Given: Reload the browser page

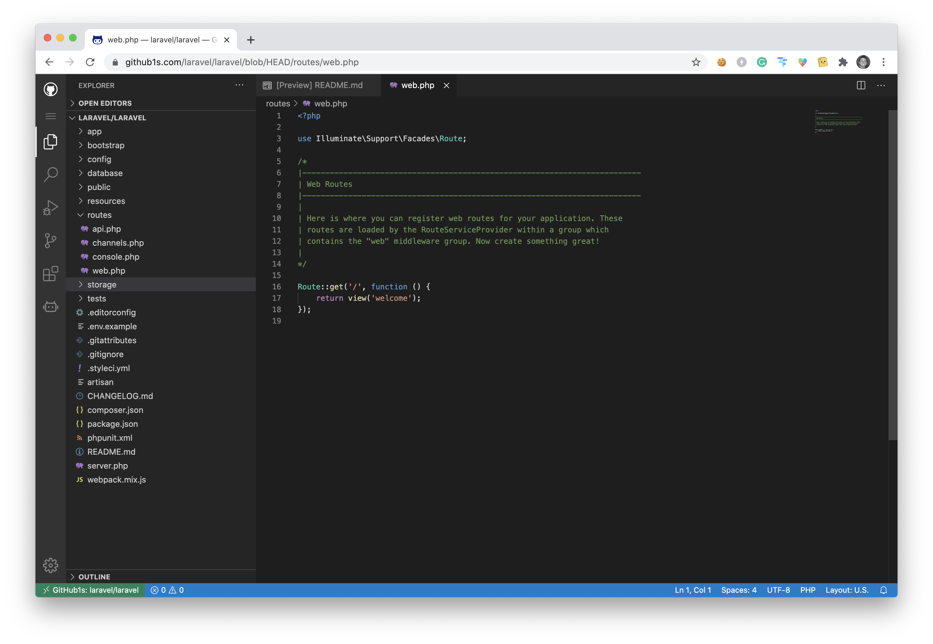Looking at the screenshot, I should (90, 62).
